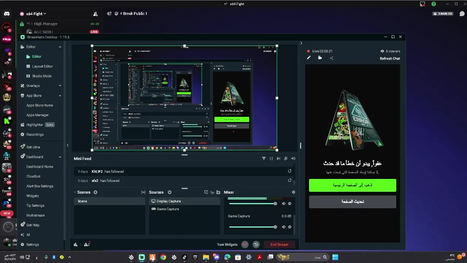Viewport: 467px width, 263px height.
Task: Open Cloudbot from the sidebar
Action: tap(33, 176)
